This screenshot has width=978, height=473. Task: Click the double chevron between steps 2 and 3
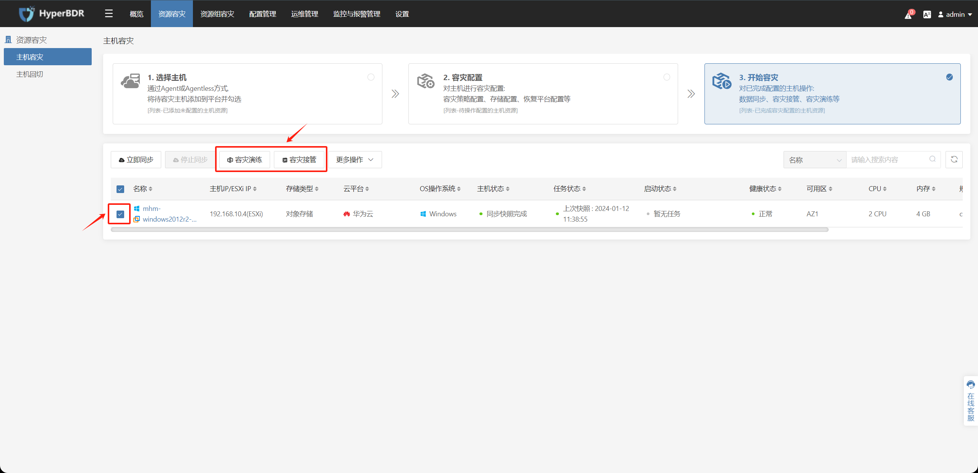click(691, 94)
